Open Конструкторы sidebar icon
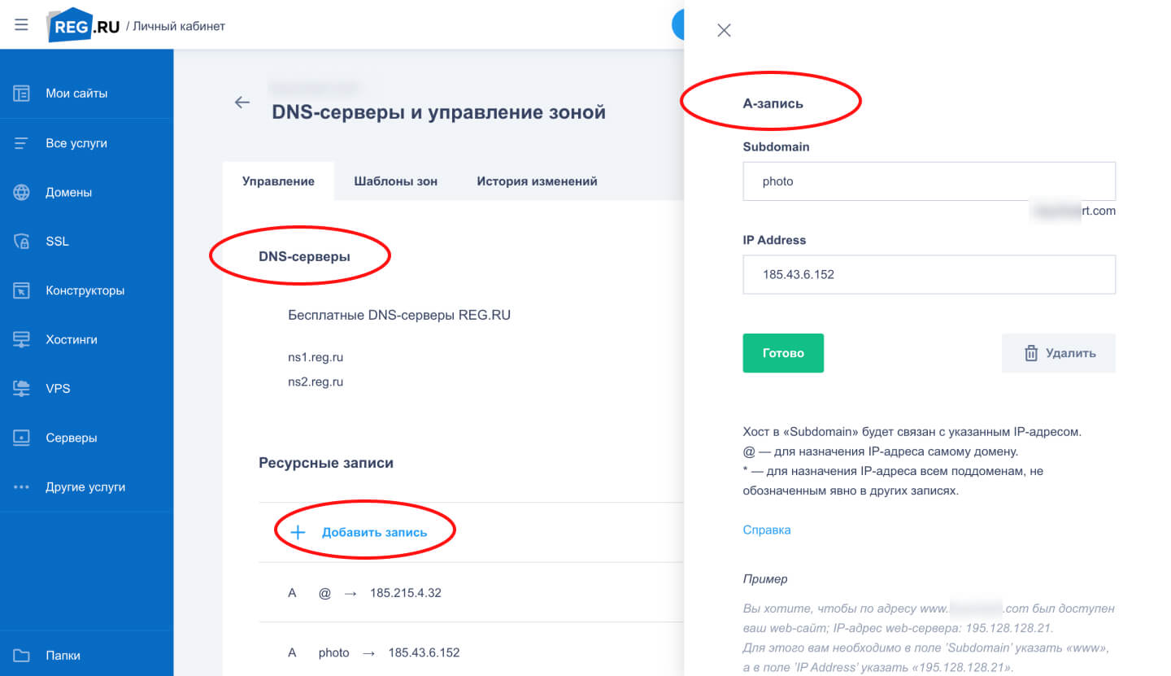The height and width of the screenshot is (676, 1171). (x=21, y=290)
